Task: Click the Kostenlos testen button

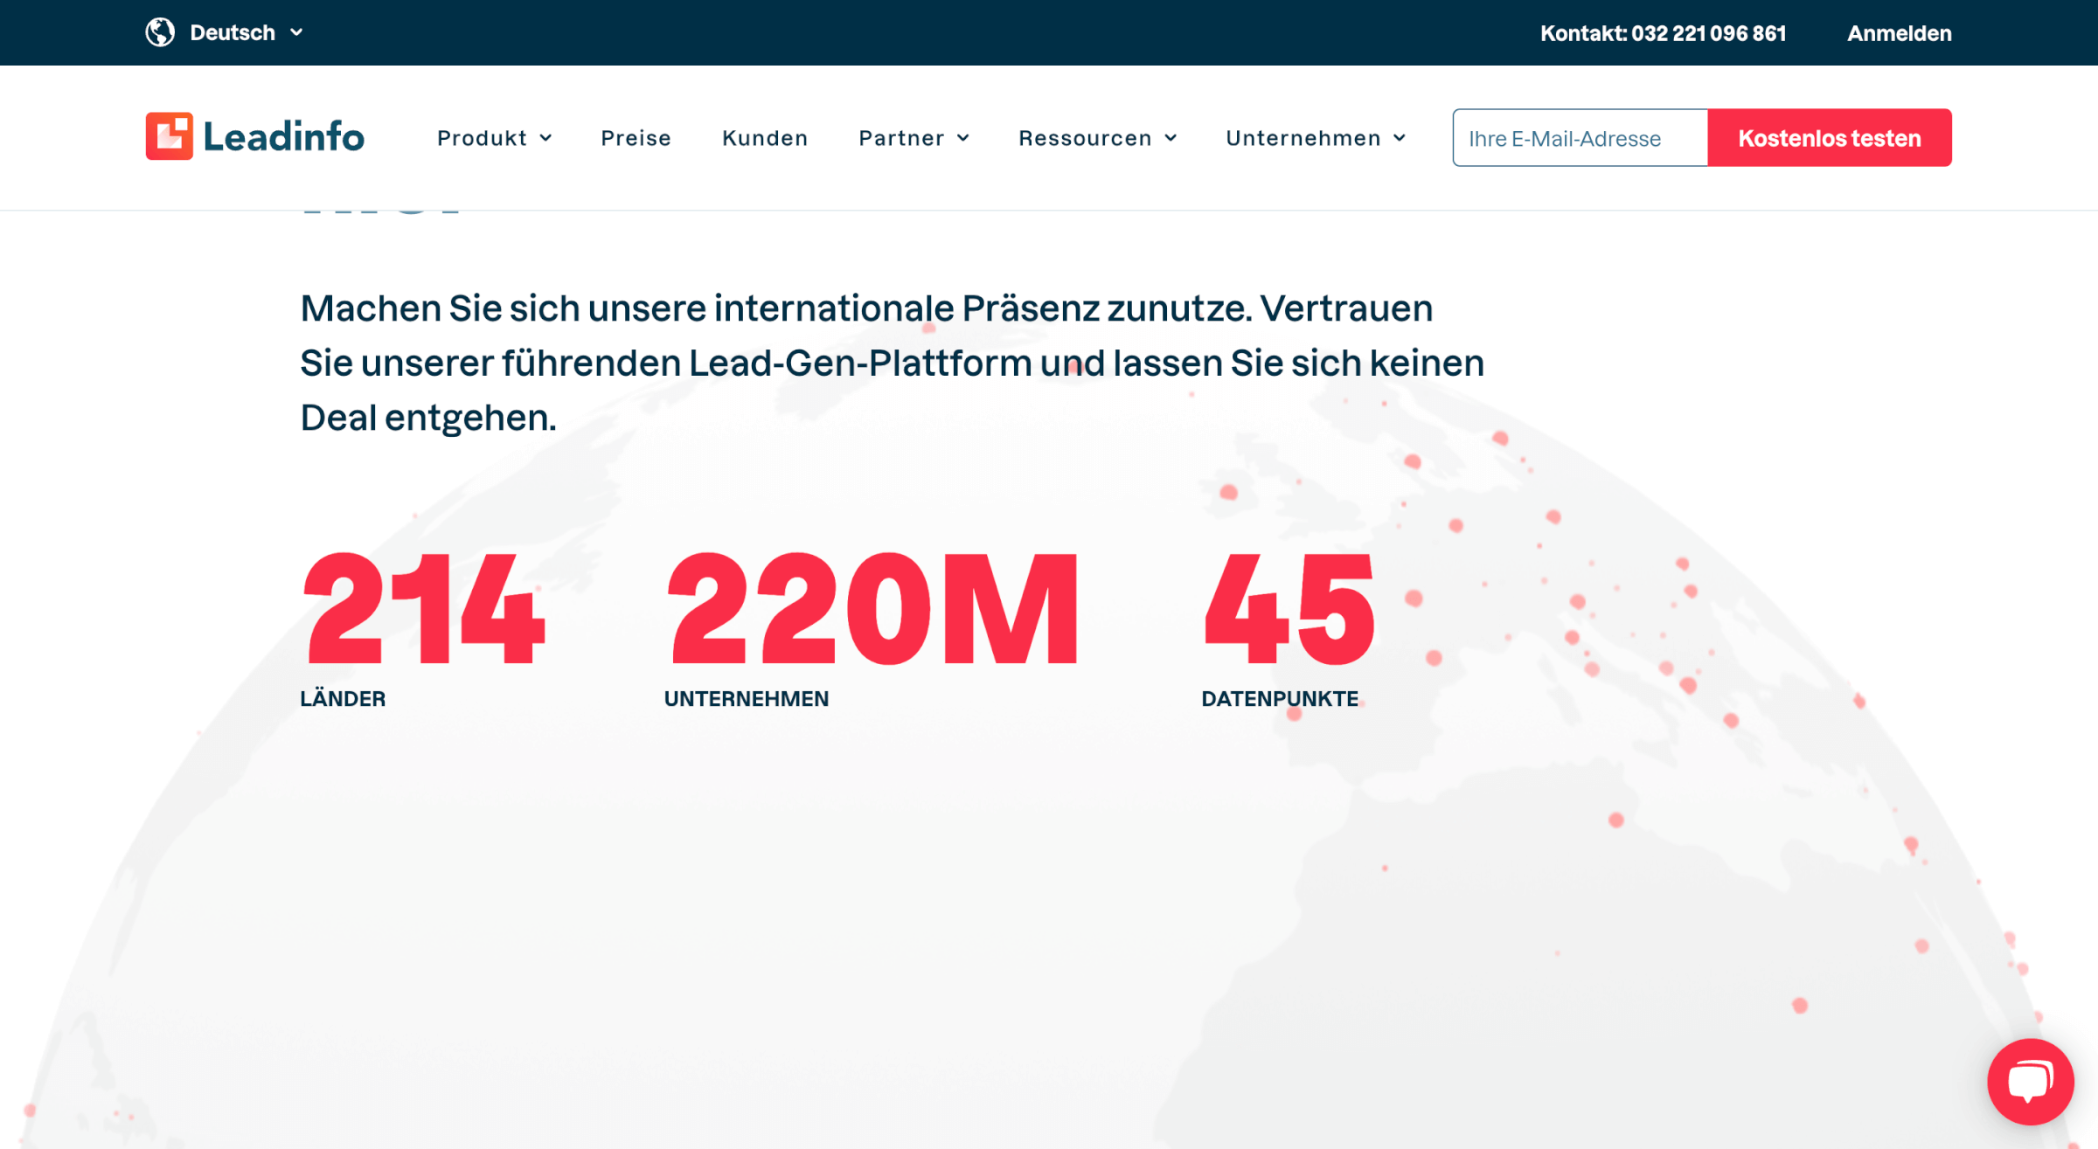Action: [1830, 137]
